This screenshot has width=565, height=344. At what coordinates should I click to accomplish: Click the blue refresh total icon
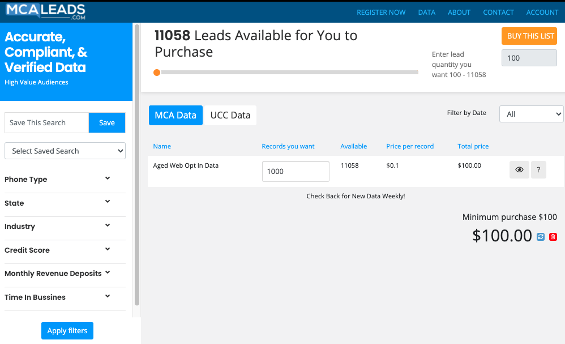(x=541, y=236)
